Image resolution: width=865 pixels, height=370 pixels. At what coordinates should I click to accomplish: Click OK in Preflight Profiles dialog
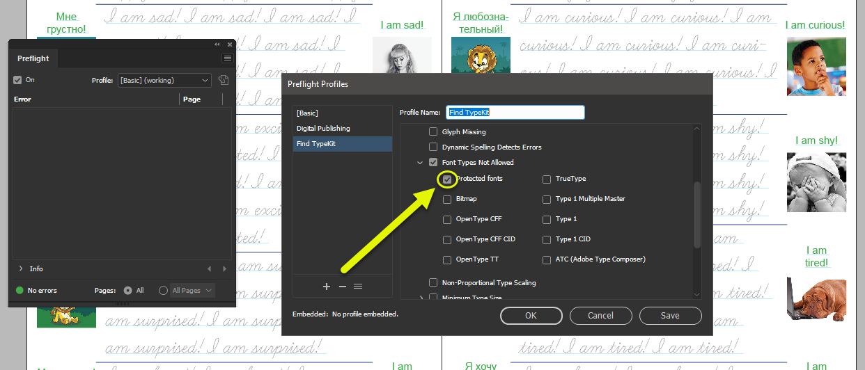point(531,316)
